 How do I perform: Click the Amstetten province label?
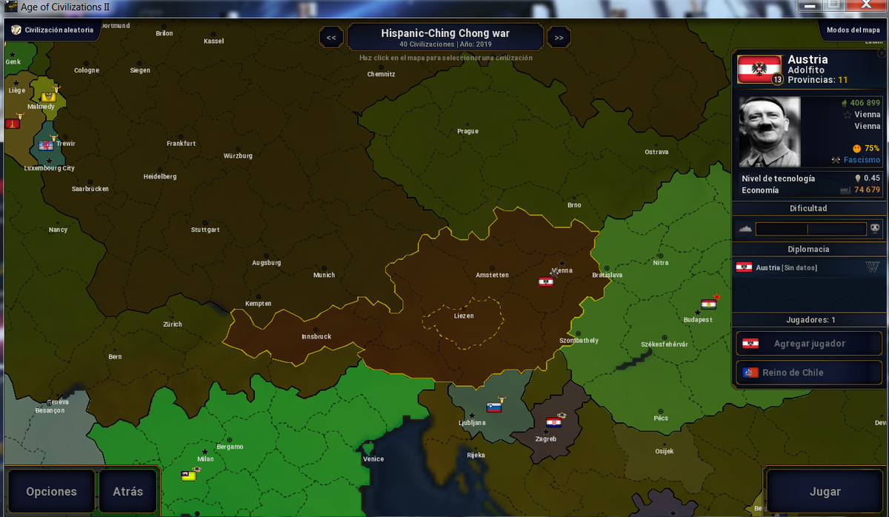click(492, 275)
